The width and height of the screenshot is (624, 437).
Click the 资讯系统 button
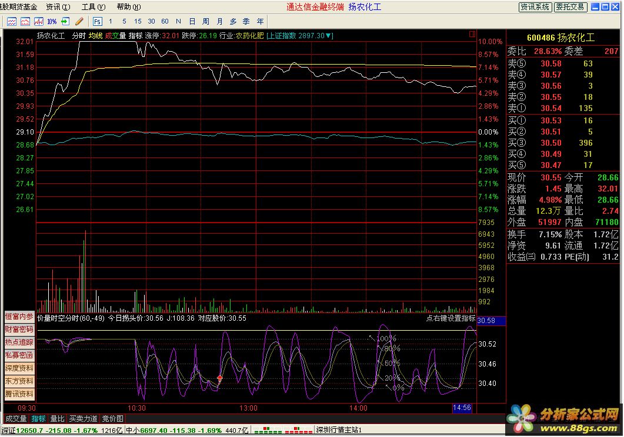point(535,6)
